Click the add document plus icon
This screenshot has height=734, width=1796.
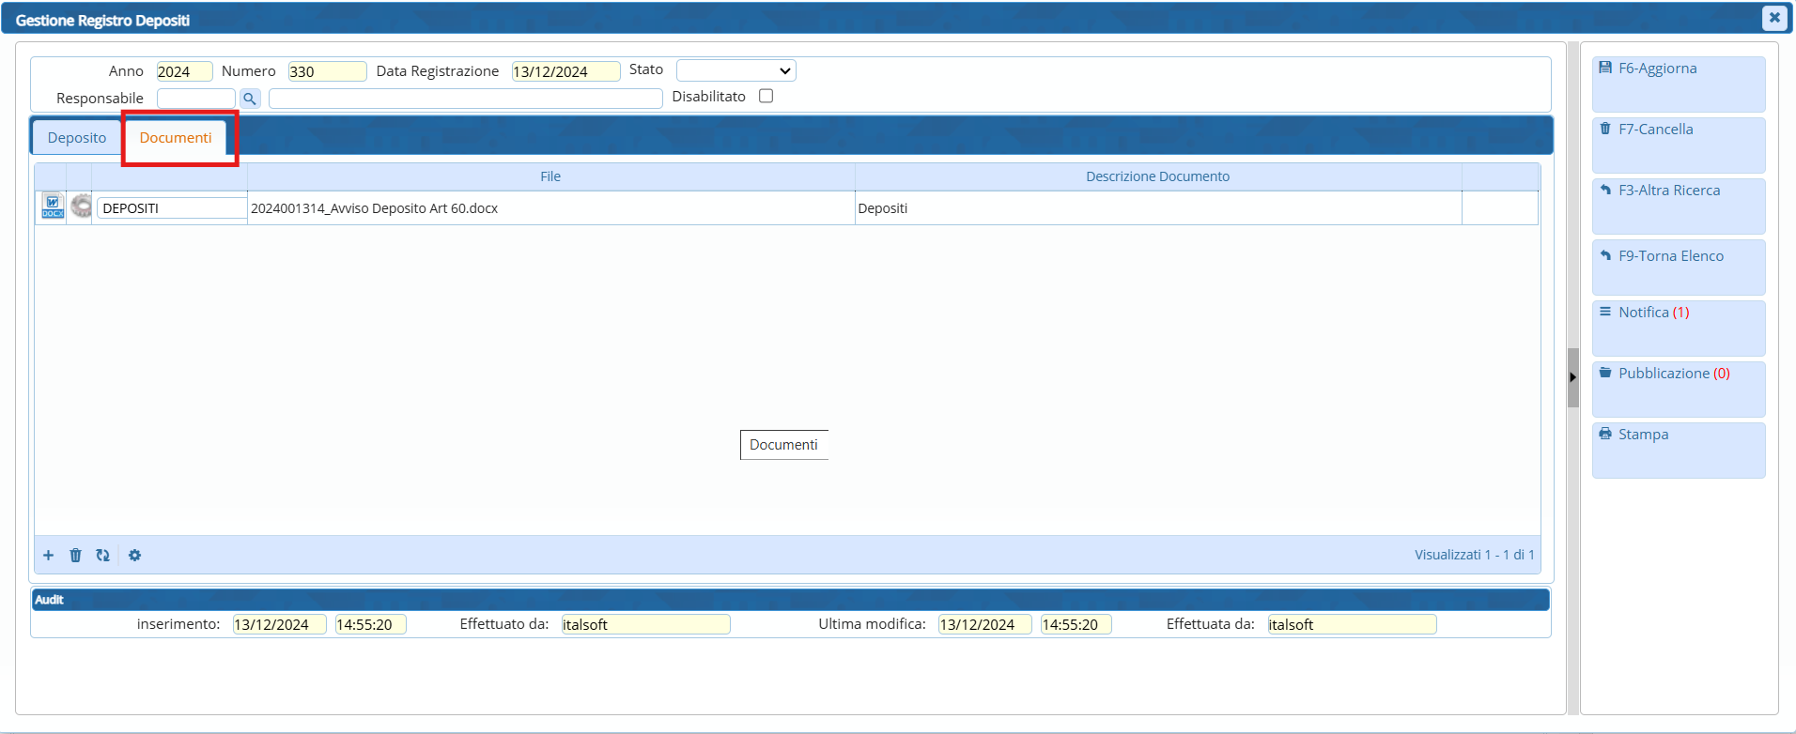click(x=49, y=556)
